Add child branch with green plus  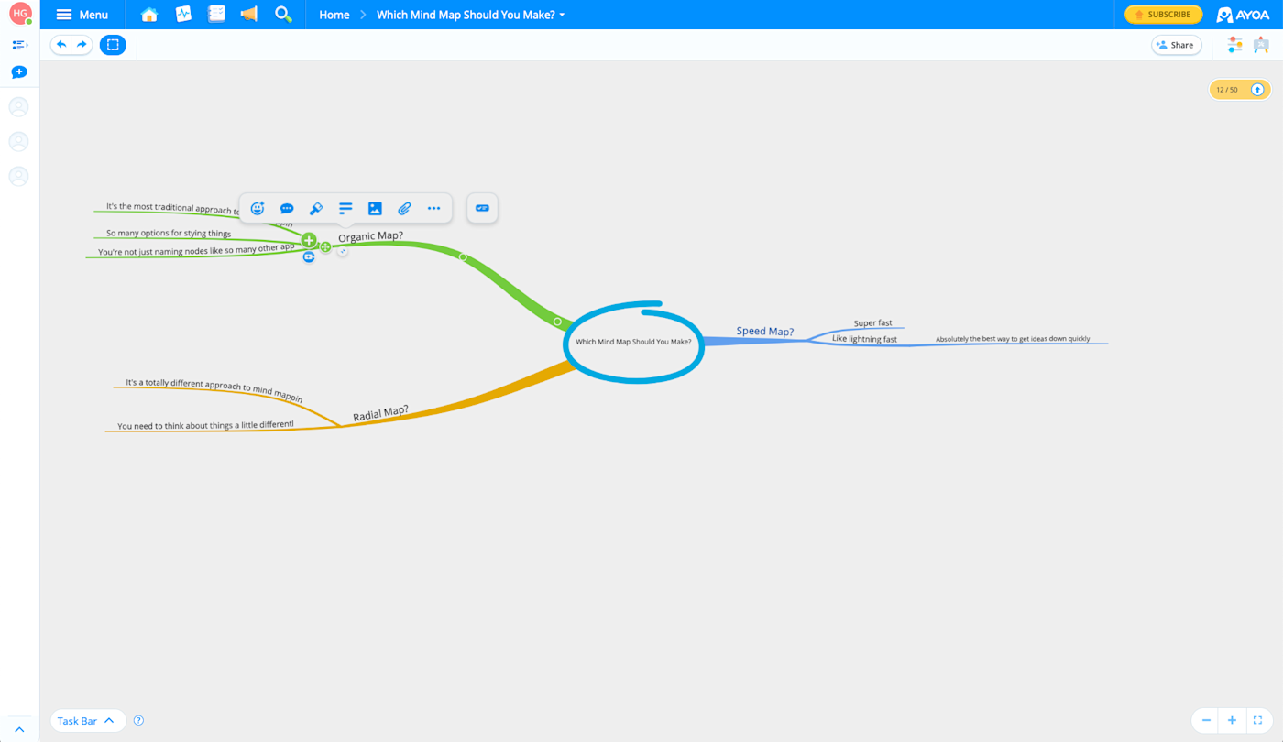click(309, 241)
